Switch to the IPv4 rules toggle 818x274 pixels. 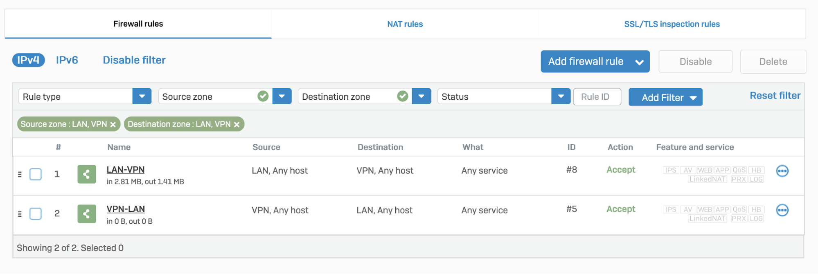28,60
